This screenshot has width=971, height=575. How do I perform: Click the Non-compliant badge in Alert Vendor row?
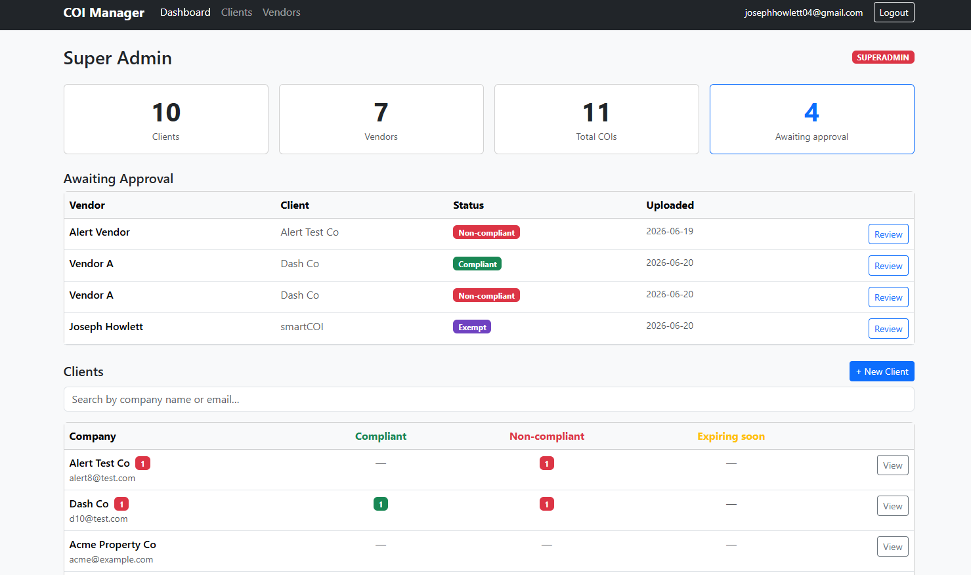pyautogui.click(x=486, y=232)
